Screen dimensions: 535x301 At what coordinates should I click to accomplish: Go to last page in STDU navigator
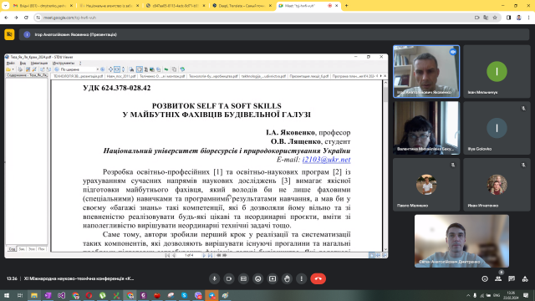point(210,255)
